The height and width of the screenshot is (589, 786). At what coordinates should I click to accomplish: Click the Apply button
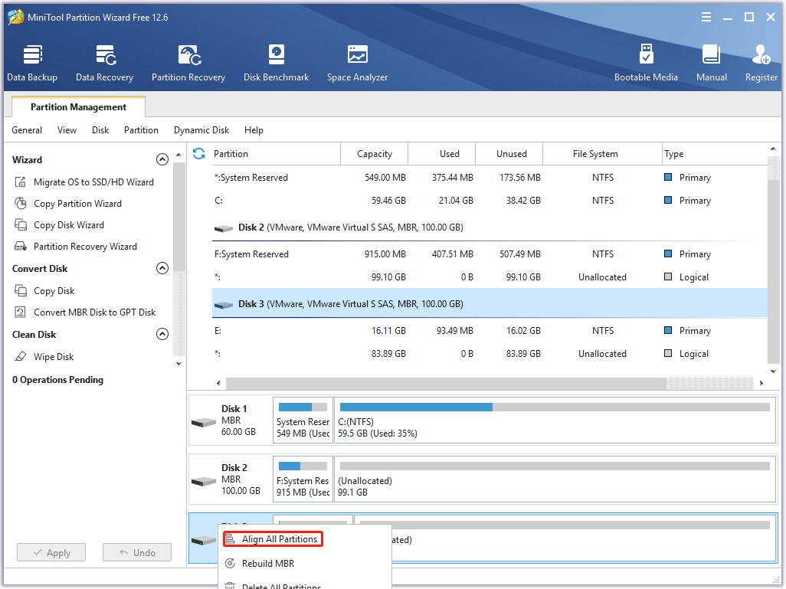click(51, 552)
